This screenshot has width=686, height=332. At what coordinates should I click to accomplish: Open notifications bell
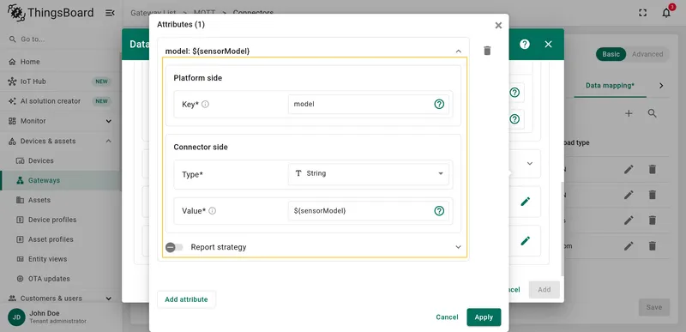666,13
